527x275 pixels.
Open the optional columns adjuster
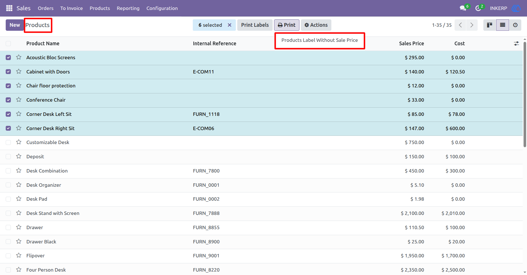click(x=516, y=44)
